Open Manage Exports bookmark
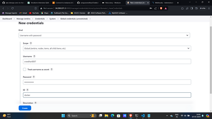This screenshot has width=212, height=119. (x=10, y=13)
